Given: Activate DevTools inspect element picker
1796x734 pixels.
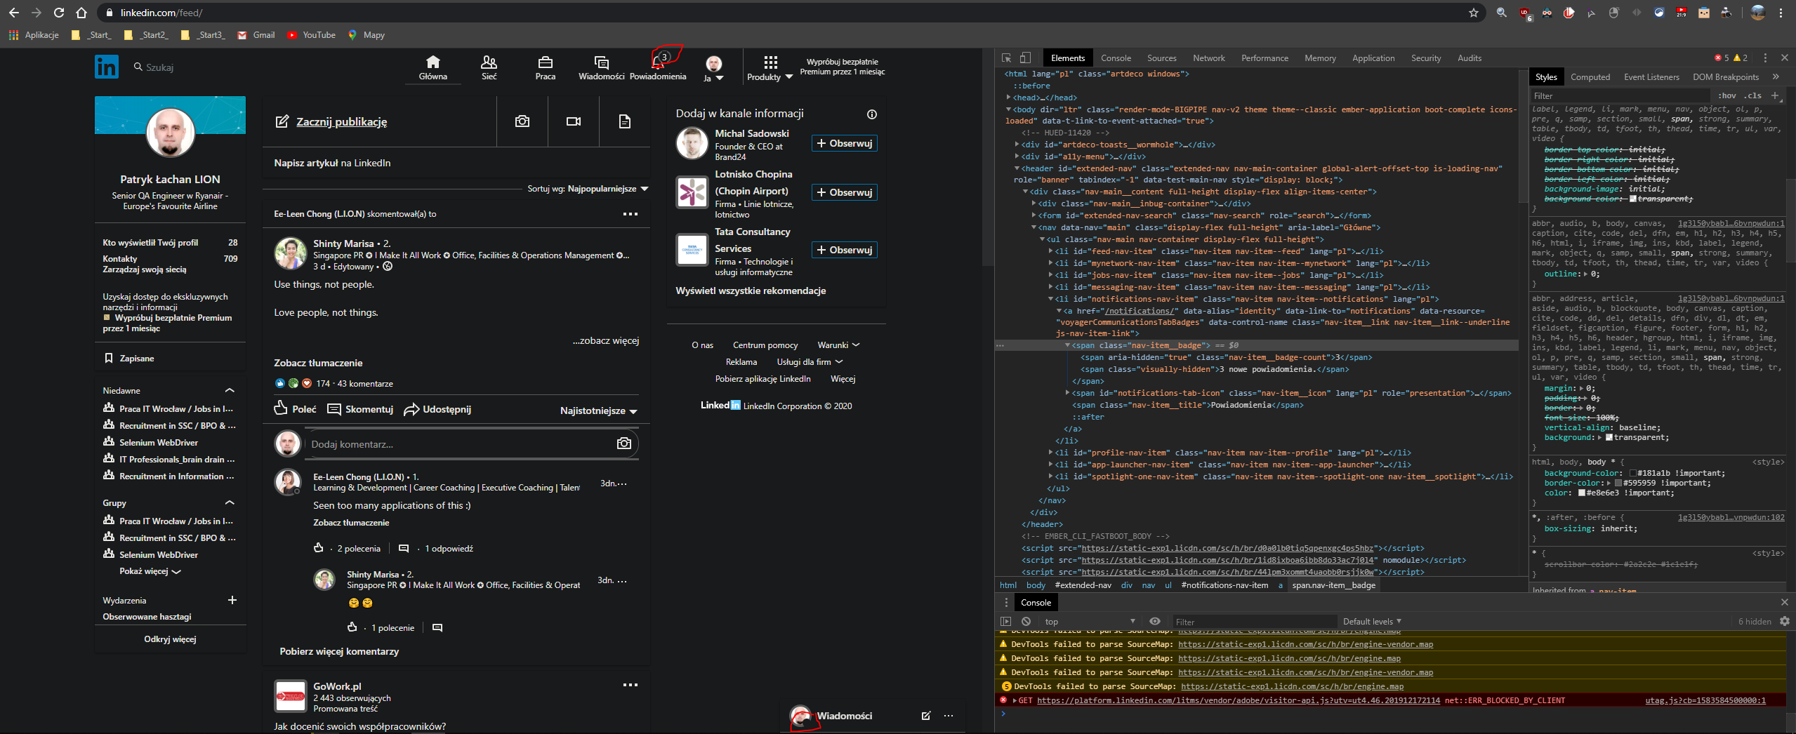Looking at the screenshot, I should [1006, 58].
